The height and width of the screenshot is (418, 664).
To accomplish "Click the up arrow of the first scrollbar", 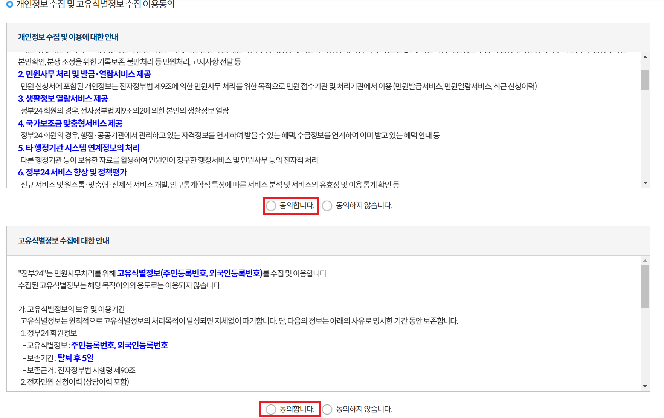I will [645, 57].
